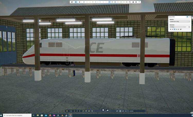193x117 pixels.
Task: Play animation backwards
Action: 172,29
